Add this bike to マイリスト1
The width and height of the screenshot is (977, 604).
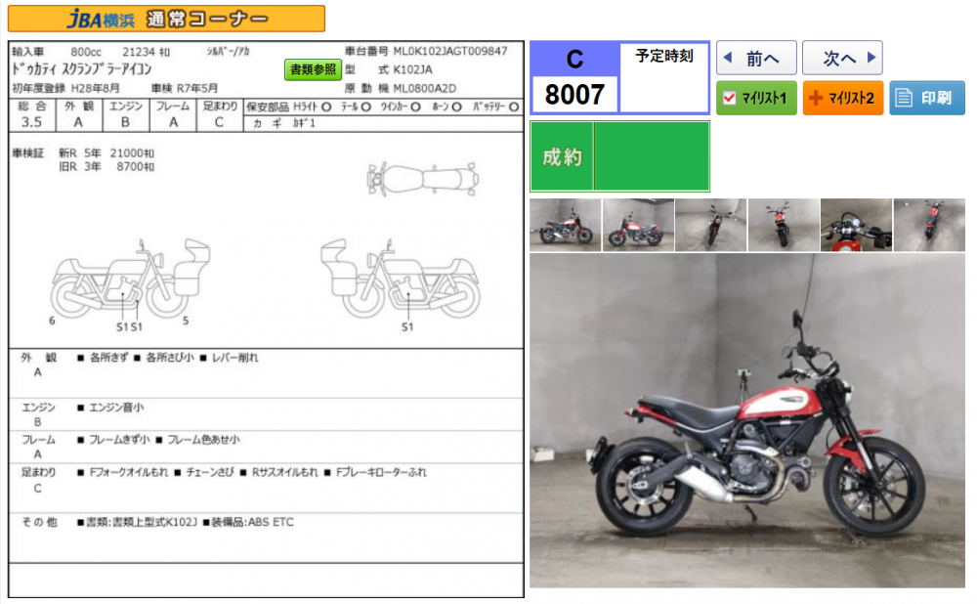756,98
